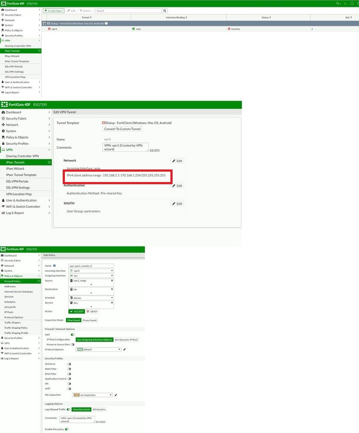The height and width of the screenshot is (433, 359).
Task: Click the star on IPsec Tunnels in the top sidebar
Action: coord(39,51)
